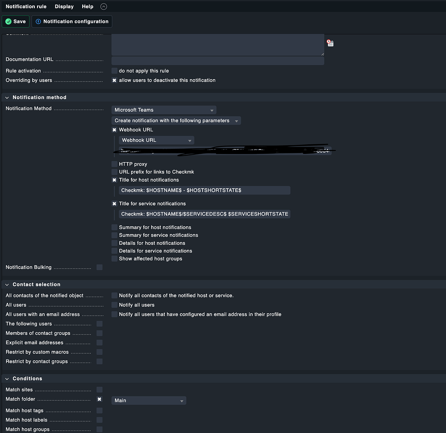Viewport: 446px width, 433px height.
Task: Click the Documentation URL input field
Action: [x=218, y=61]
